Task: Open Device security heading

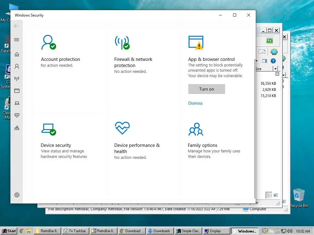Action: coord(56,145)
